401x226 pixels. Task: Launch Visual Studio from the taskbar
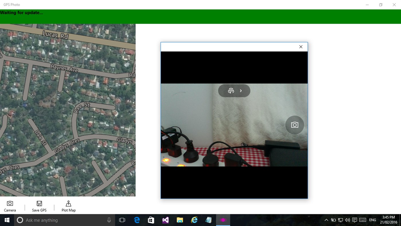tap(165, 220)
